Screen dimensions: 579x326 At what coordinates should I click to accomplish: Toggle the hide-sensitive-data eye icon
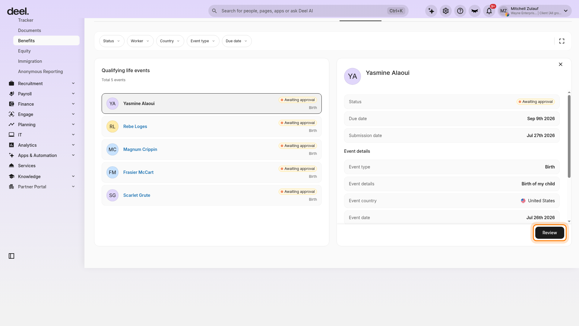[x=475, y=11]
